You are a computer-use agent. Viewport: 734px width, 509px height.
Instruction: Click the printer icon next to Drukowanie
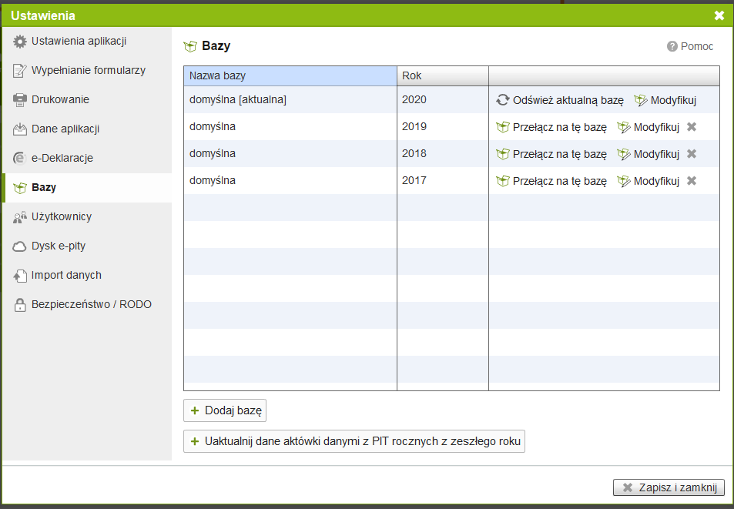pyautogui.click(x=20, y=100)
